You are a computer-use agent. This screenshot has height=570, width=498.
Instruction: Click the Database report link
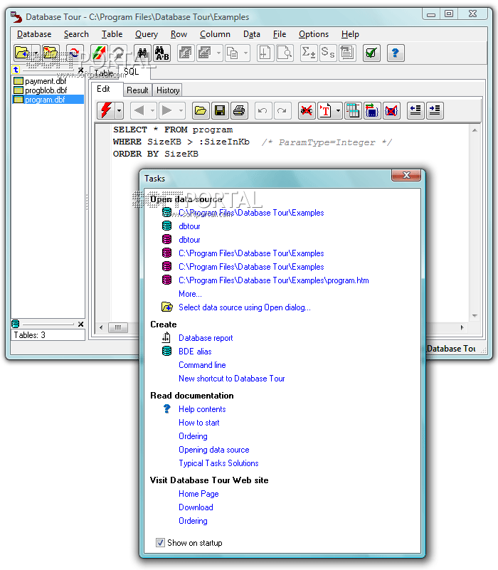coord(206,338)
